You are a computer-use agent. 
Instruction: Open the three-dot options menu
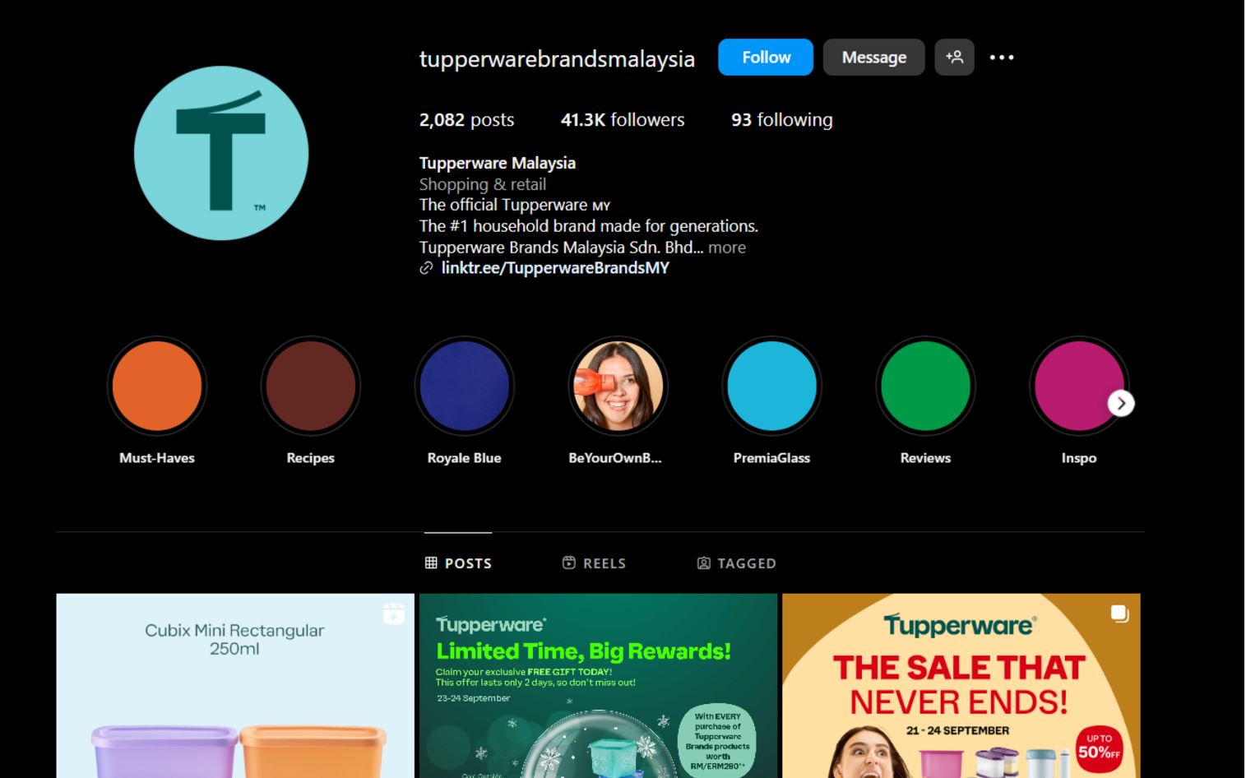click(1001, 58)
